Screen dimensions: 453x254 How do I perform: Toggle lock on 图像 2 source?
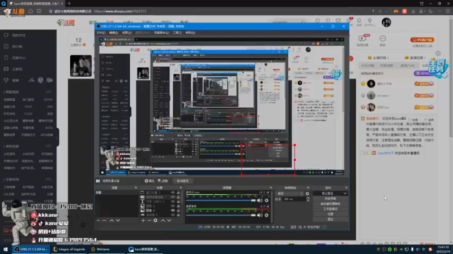(178, 210)
